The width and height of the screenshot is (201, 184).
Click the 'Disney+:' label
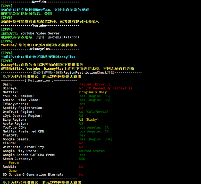tap(11, 88)
